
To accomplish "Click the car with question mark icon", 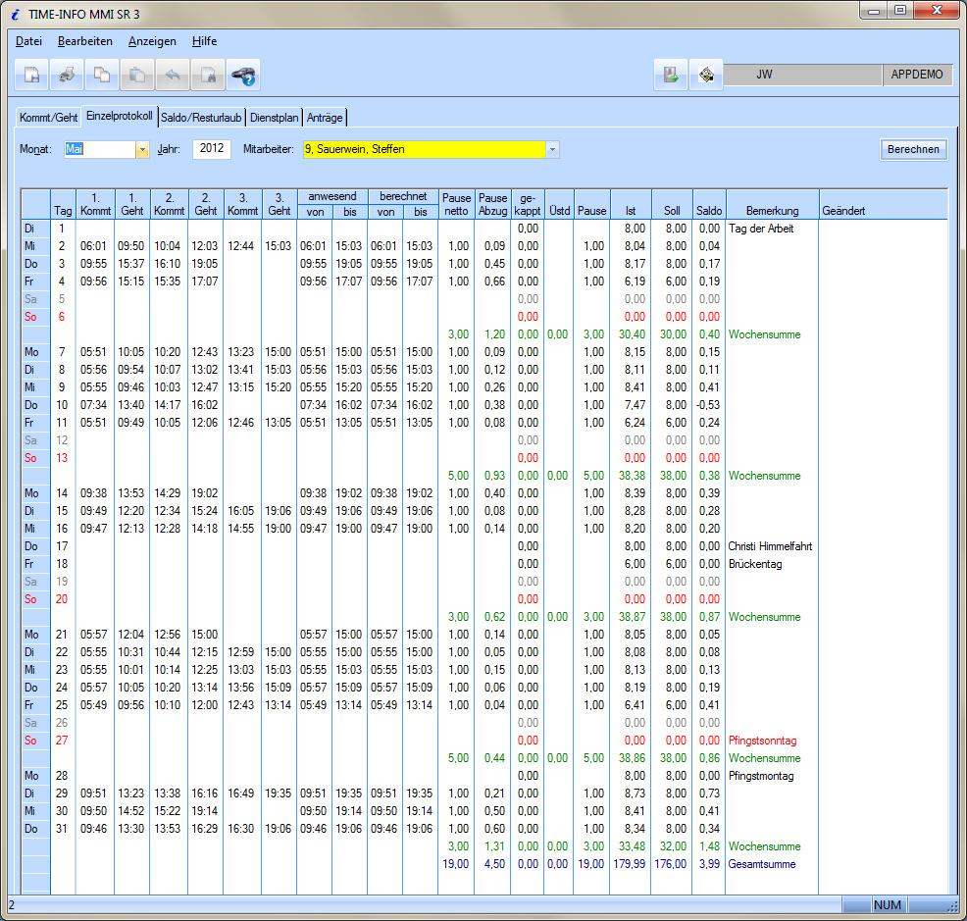I will point(243,76).
